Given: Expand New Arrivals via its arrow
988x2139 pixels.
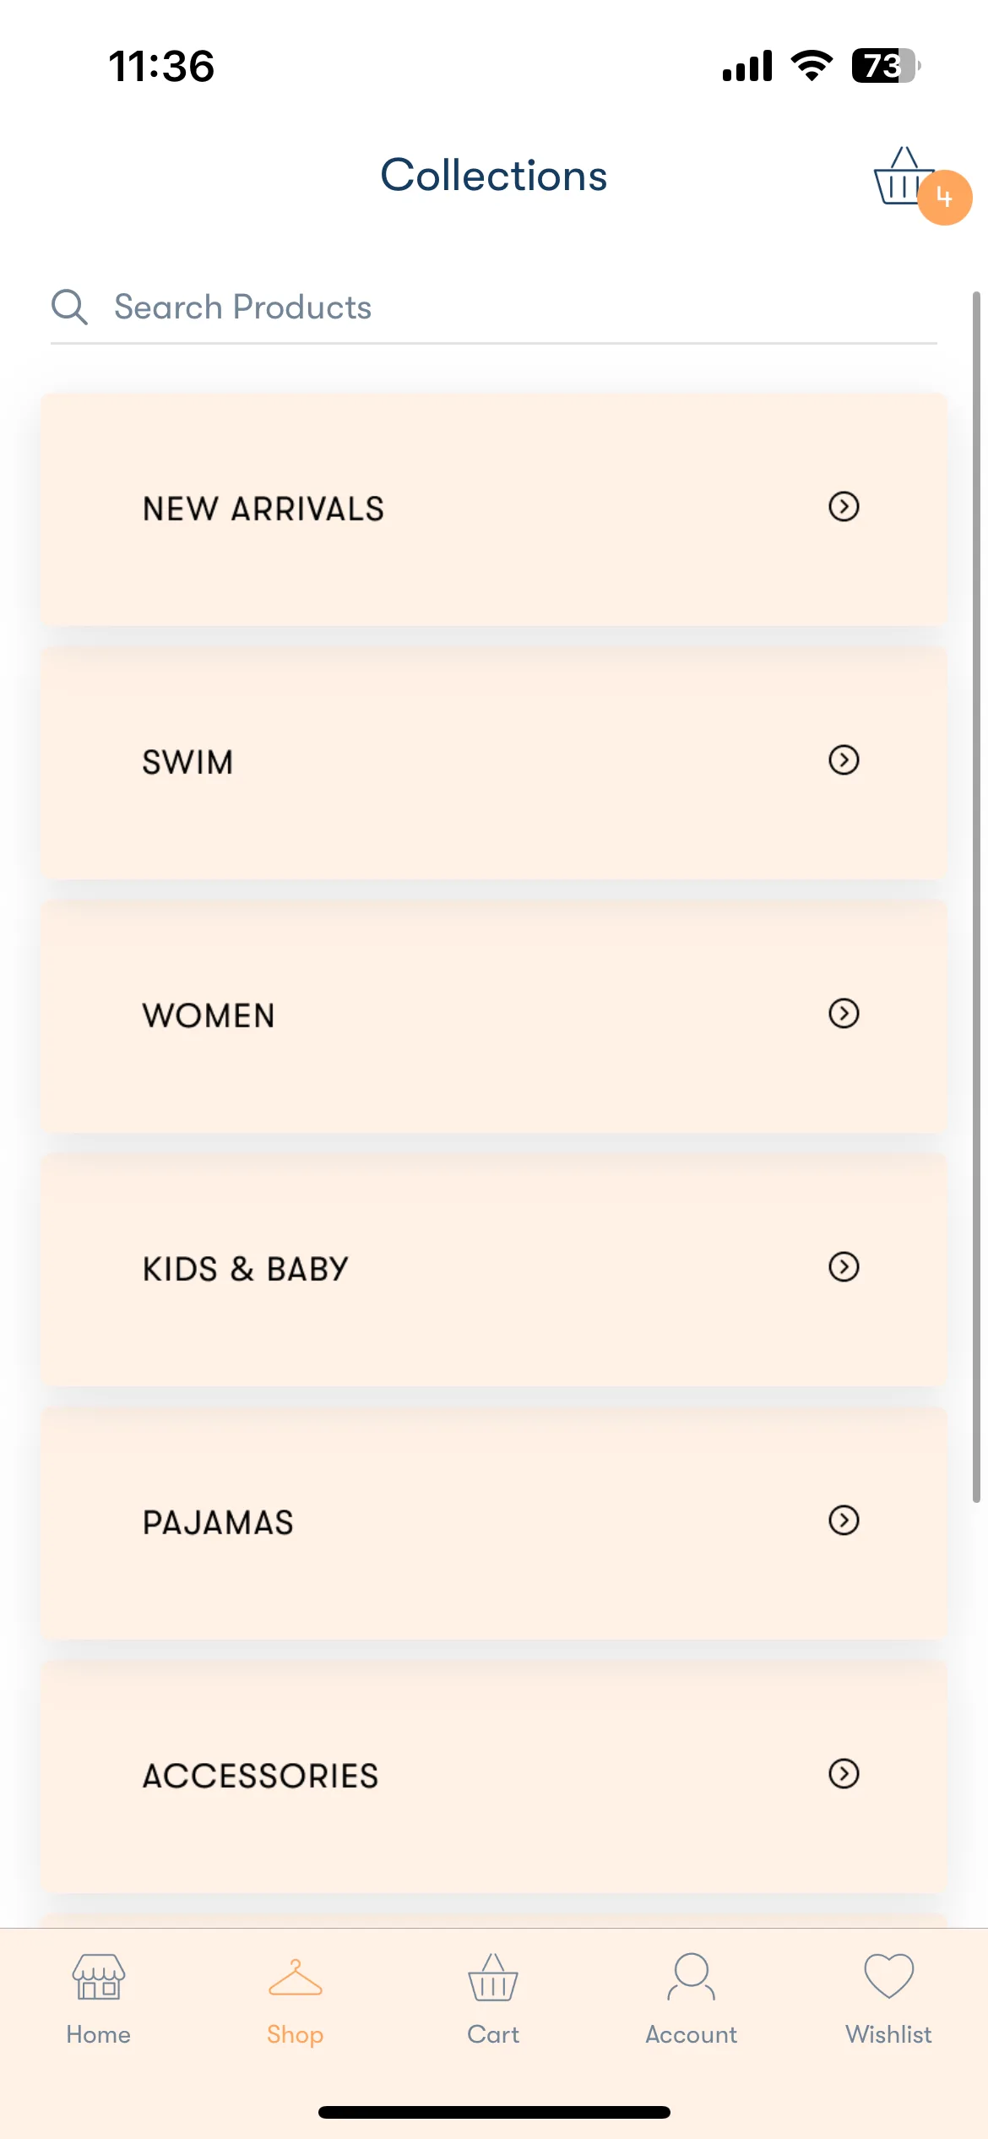Looking at the screenshot, I should (x=844, y=507).
